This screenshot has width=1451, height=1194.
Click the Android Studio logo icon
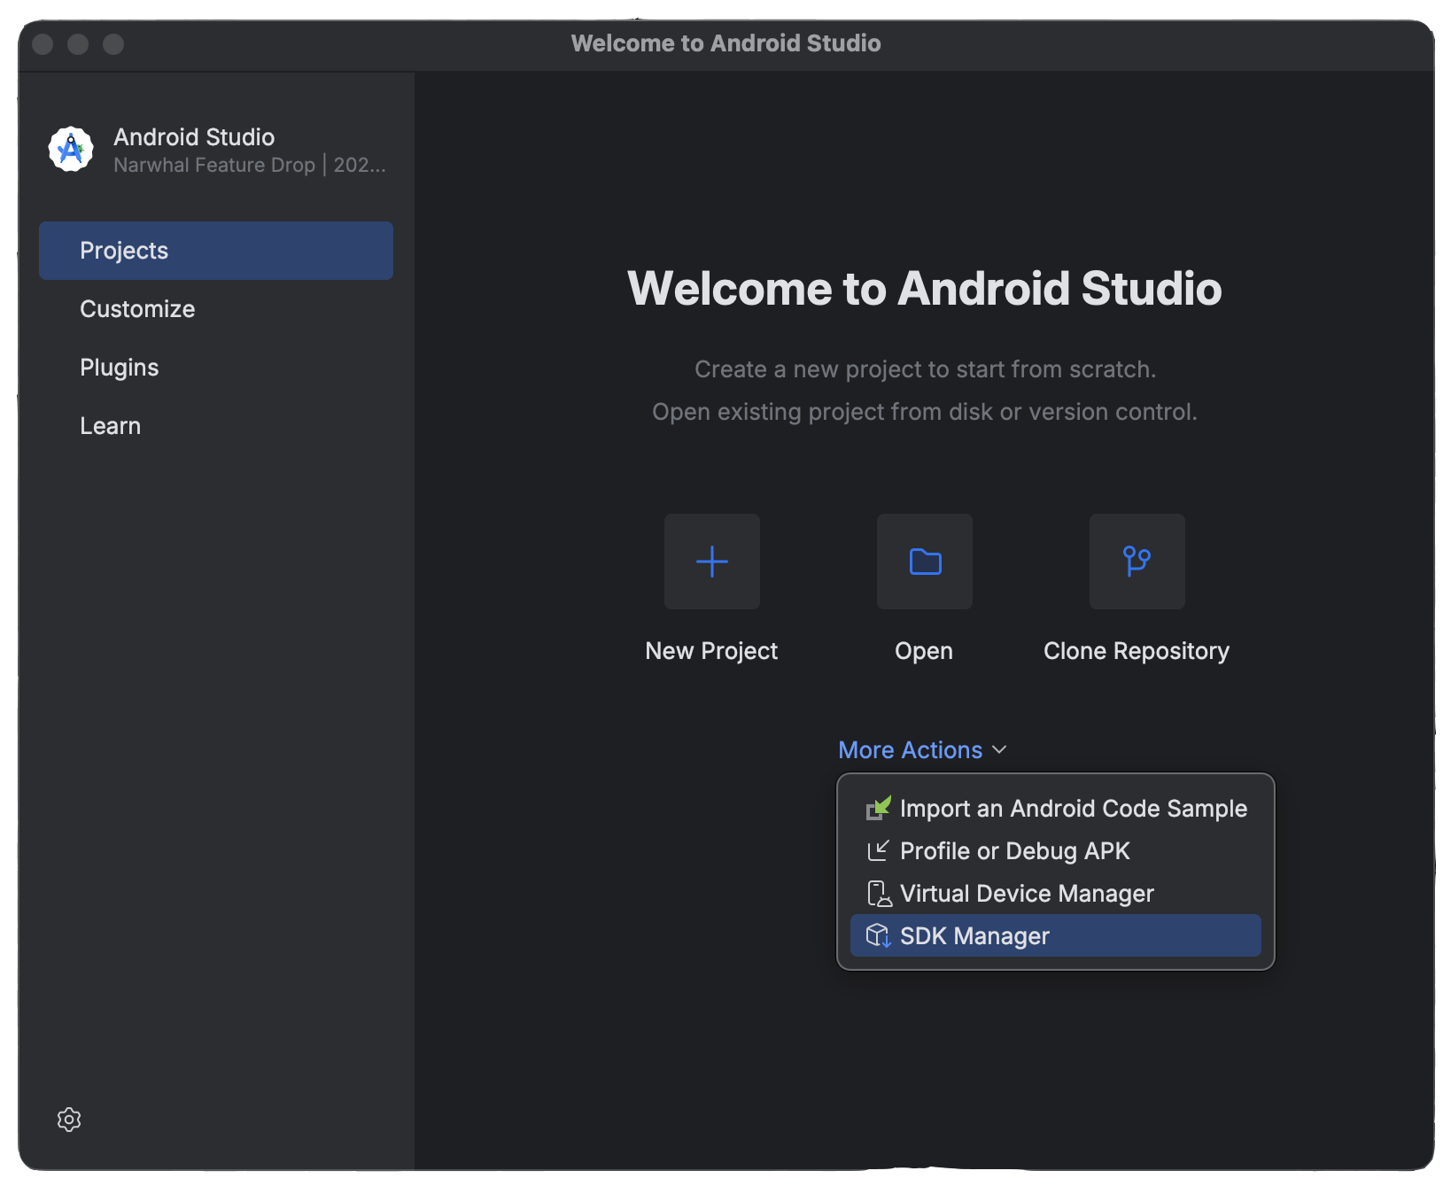click(71, 149)
